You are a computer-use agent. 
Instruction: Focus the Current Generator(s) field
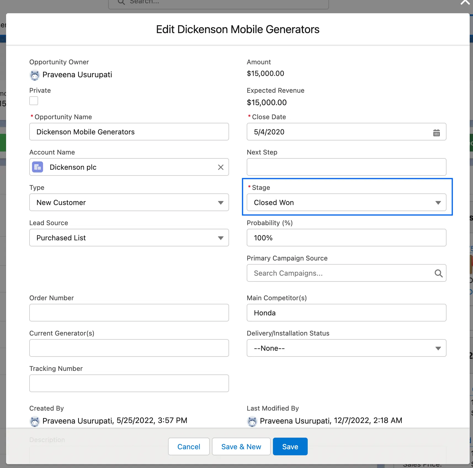coord(129,348)
